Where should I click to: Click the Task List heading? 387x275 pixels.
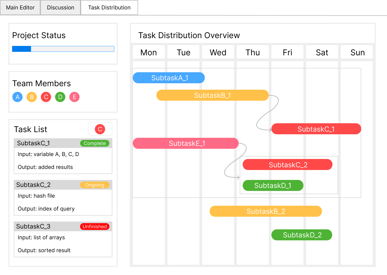[x=31, y=129]
